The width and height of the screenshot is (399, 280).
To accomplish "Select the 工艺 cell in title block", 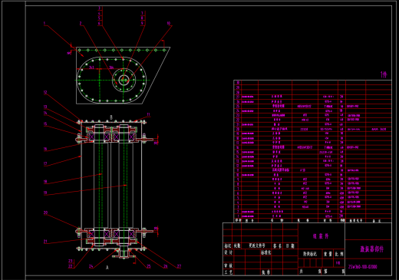I will (x=229, y=272).
